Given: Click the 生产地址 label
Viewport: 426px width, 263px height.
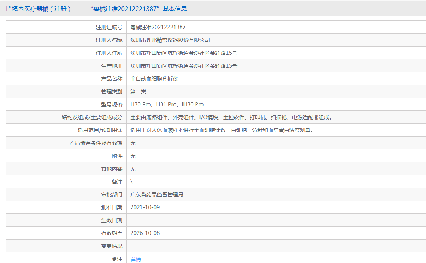Looking at the screenshot, I should [112, 66].
